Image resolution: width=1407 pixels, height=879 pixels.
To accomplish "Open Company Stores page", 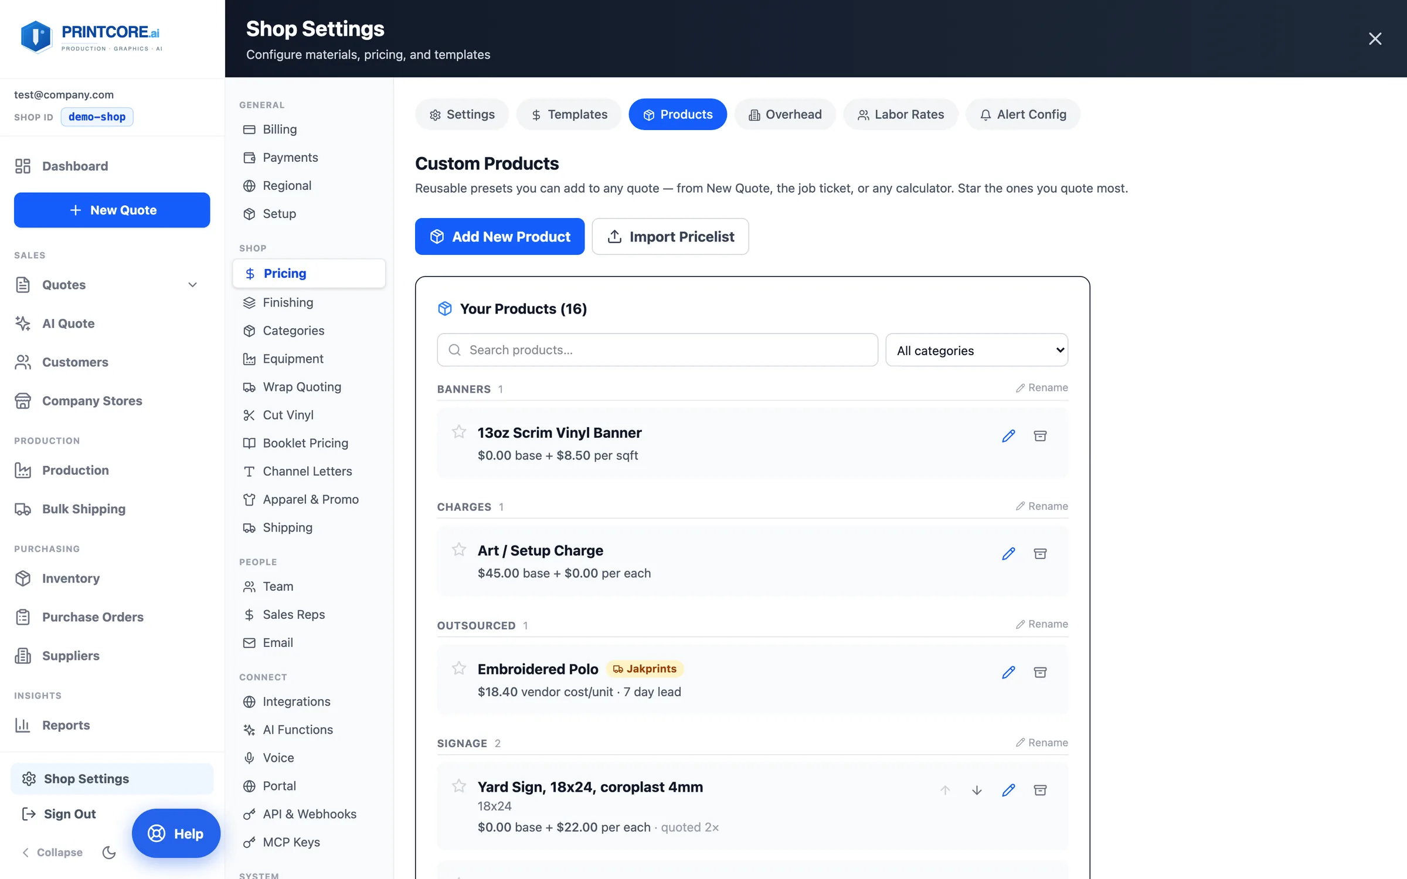I will coord(111,401).
